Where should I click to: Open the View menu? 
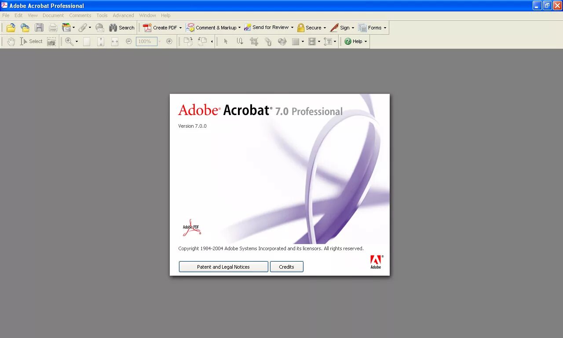[x=33, y=15]
